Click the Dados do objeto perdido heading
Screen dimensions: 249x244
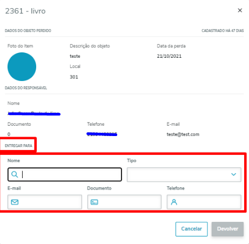28,31
